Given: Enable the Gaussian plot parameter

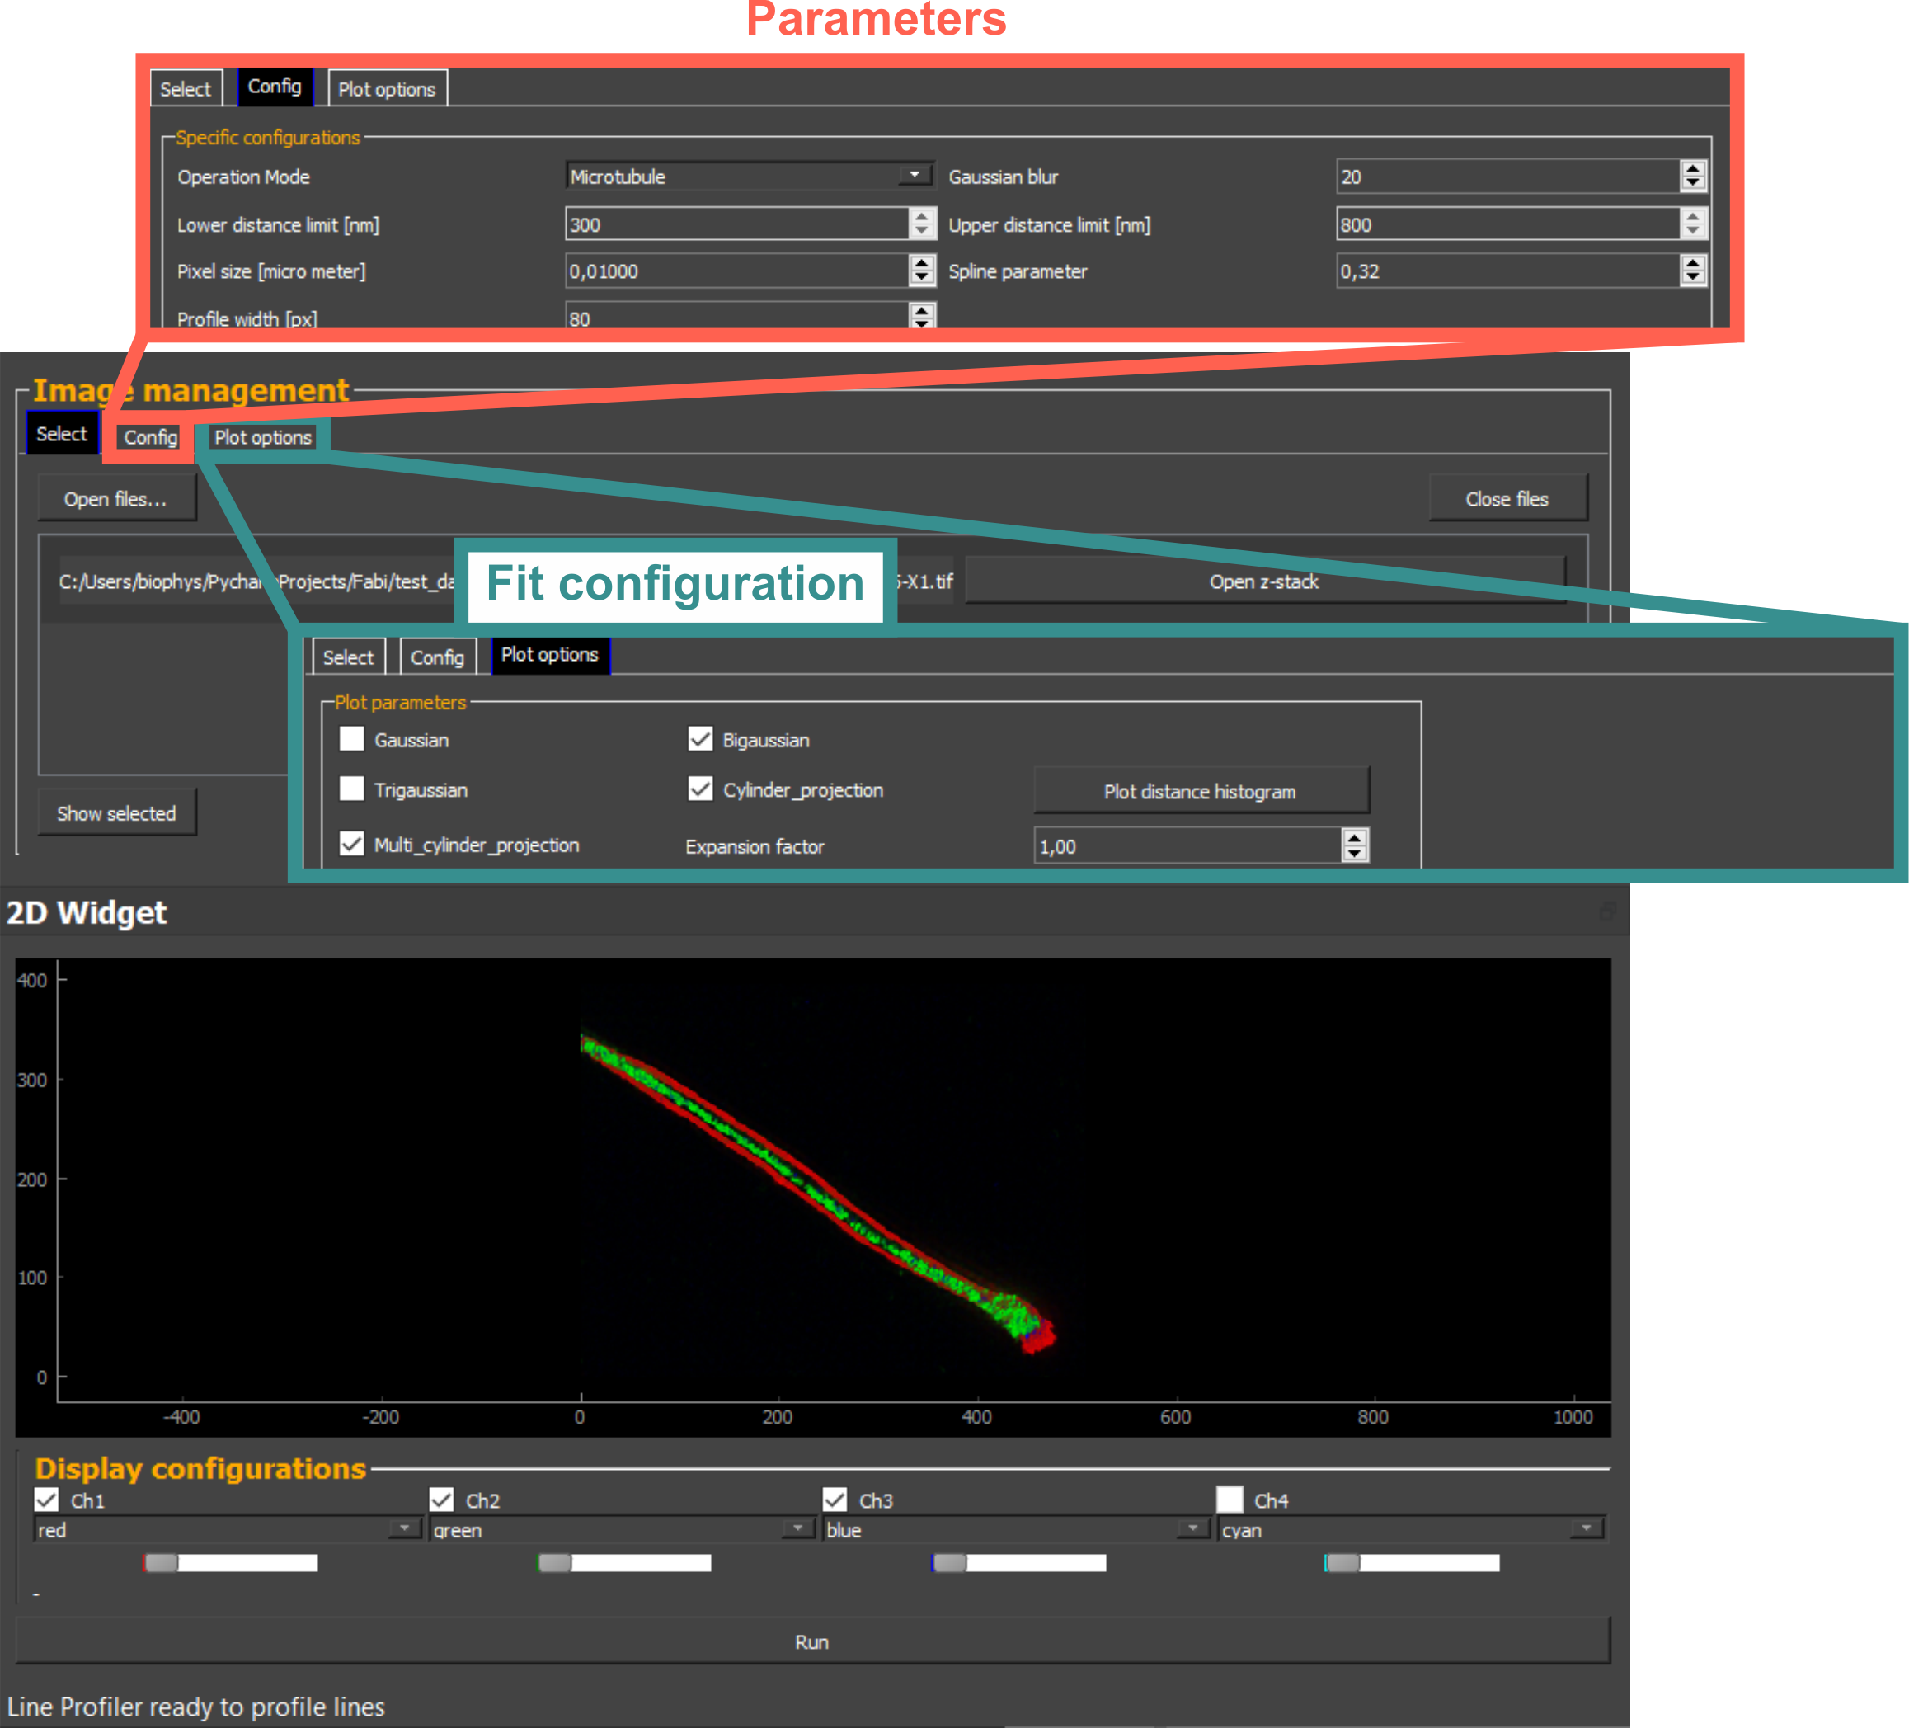Looking at the screenshot, I should 352,740.
